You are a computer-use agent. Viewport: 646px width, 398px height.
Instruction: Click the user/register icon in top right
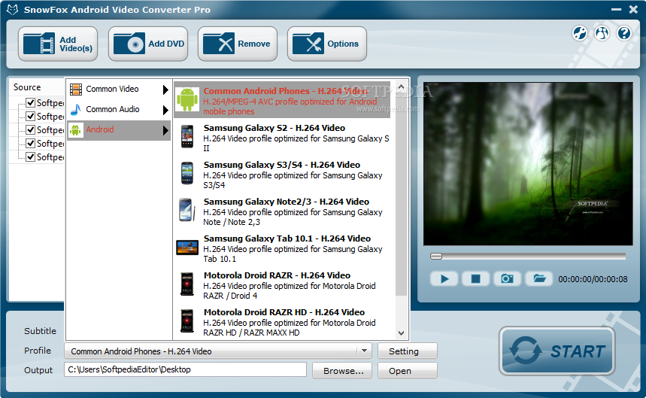coord(602,33)
